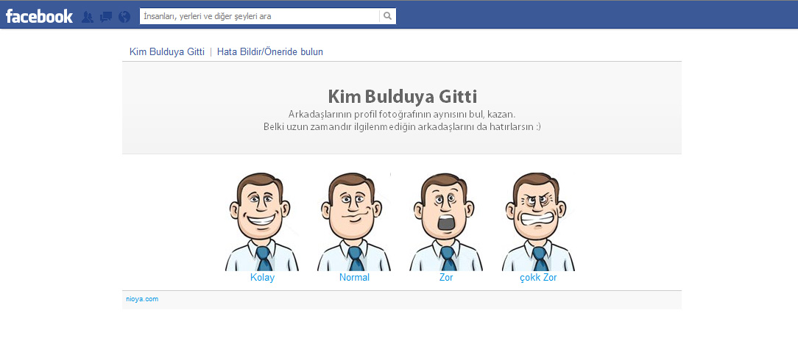Click the large Kim Bulduya Gitti heading
The width and height of the screenshot is (798, 349).
[402, 96]
